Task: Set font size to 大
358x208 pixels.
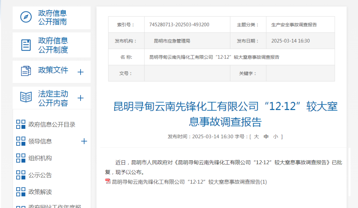Action: pos(256,136)
